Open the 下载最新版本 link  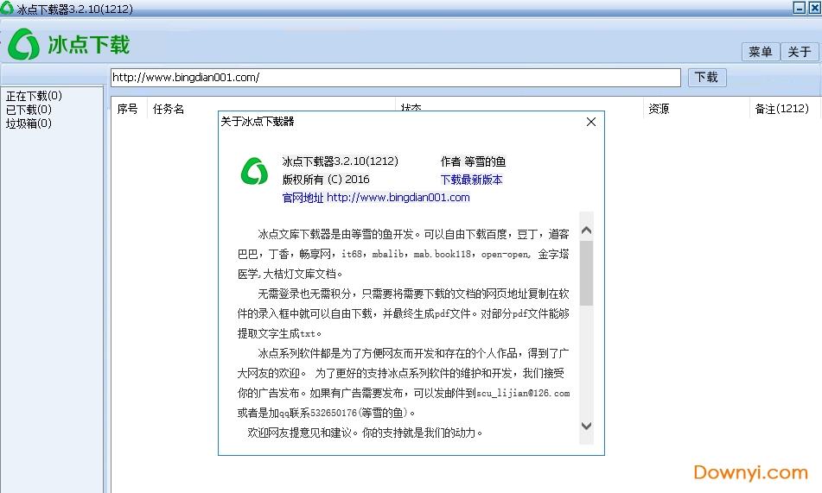click(x=471, y=180)
